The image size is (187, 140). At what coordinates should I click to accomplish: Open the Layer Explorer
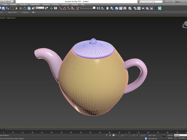point(112,8)
